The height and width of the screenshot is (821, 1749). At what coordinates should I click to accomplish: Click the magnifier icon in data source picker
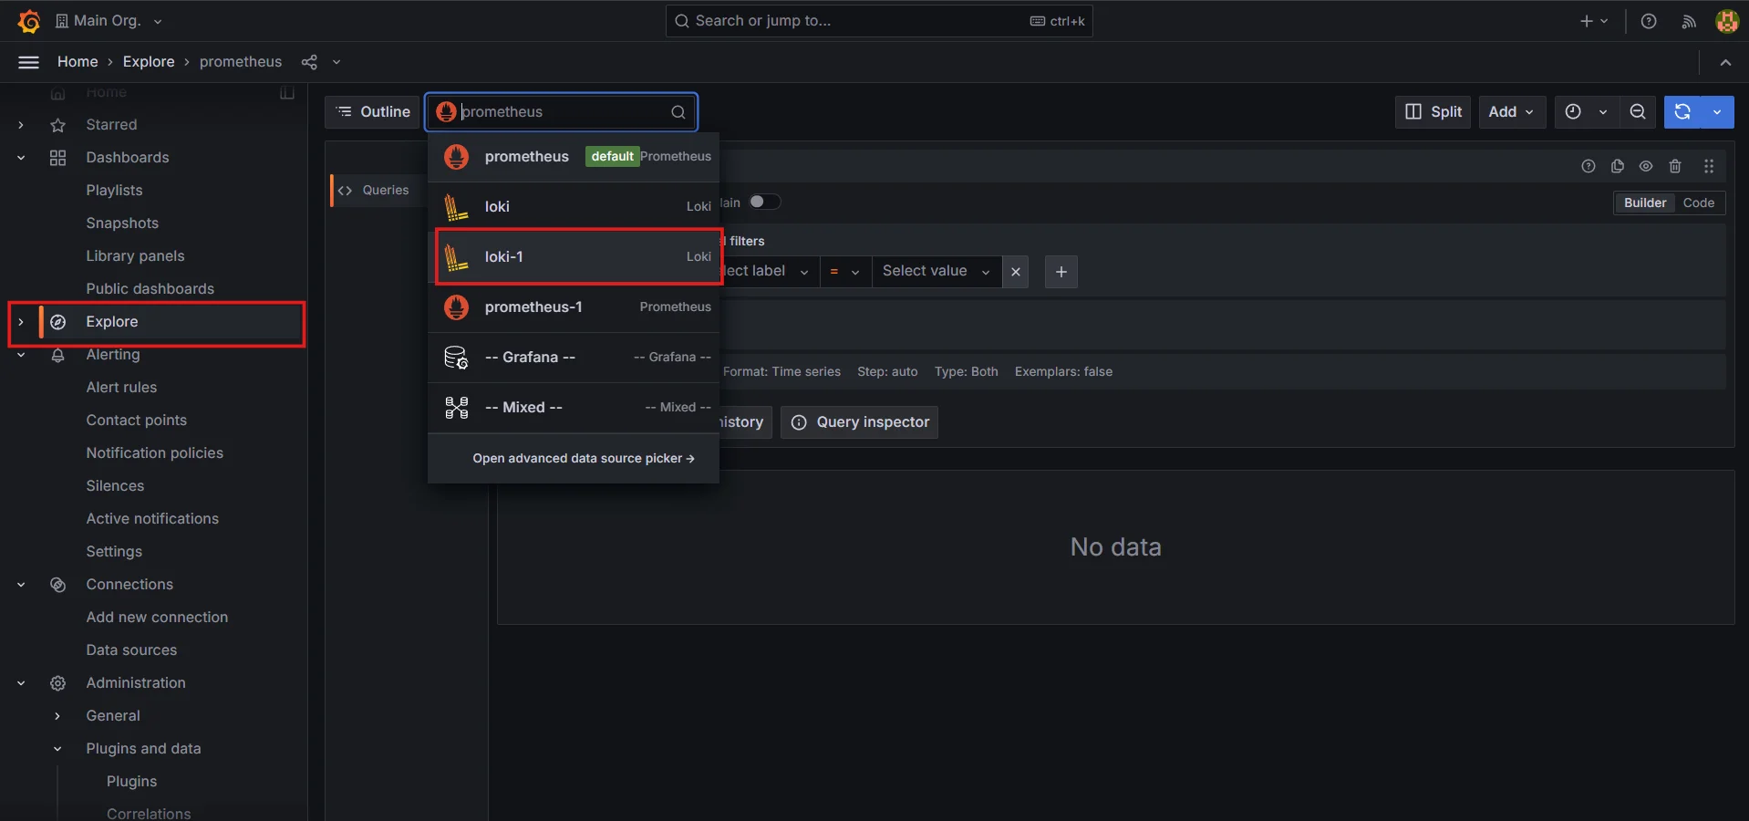678,112
